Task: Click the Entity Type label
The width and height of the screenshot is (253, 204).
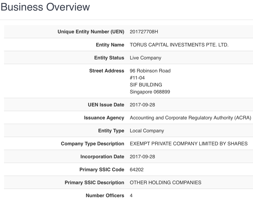Action: [x=111, y=131]
